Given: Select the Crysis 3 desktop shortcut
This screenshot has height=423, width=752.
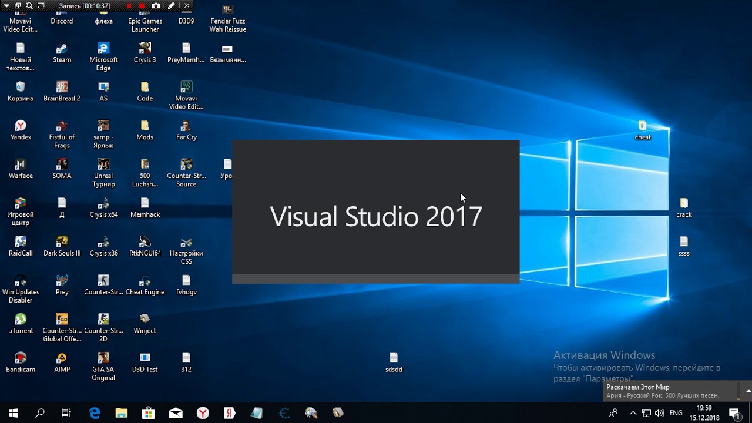Looking at the screenshot, I should 145,53.
